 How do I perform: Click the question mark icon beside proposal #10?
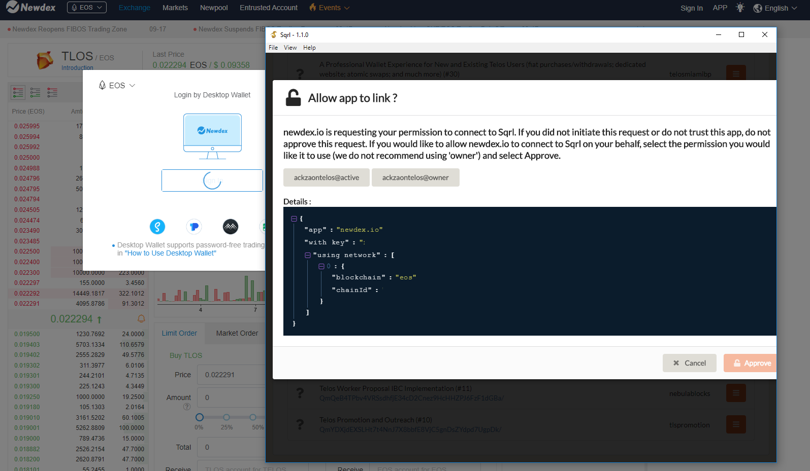(300, 424)
